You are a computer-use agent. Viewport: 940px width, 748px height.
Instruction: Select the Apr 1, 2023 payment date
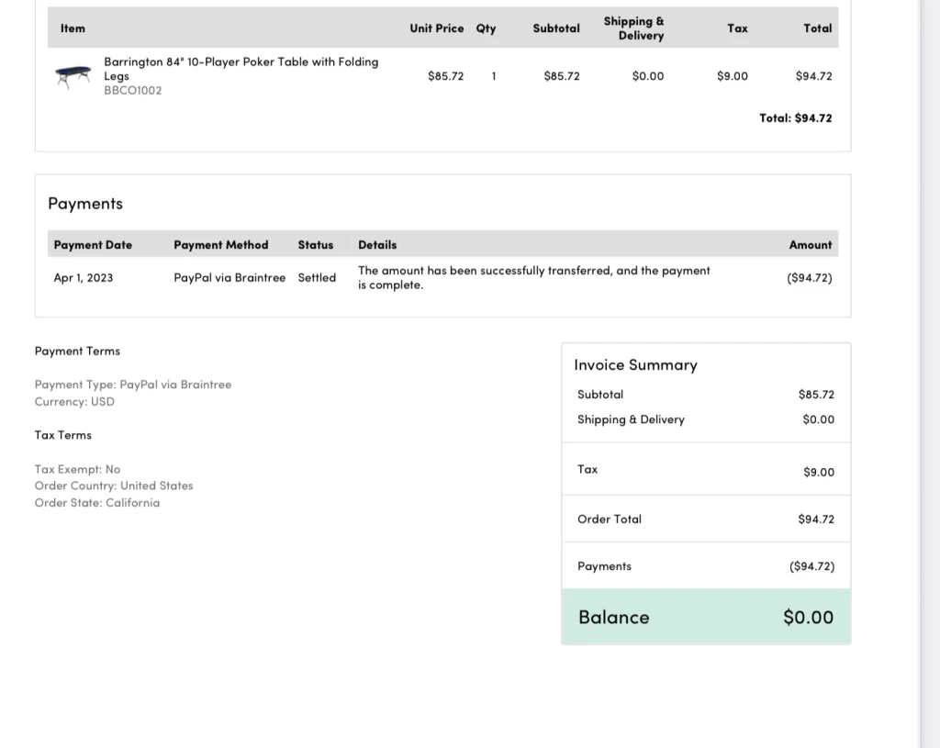(84, 278)
